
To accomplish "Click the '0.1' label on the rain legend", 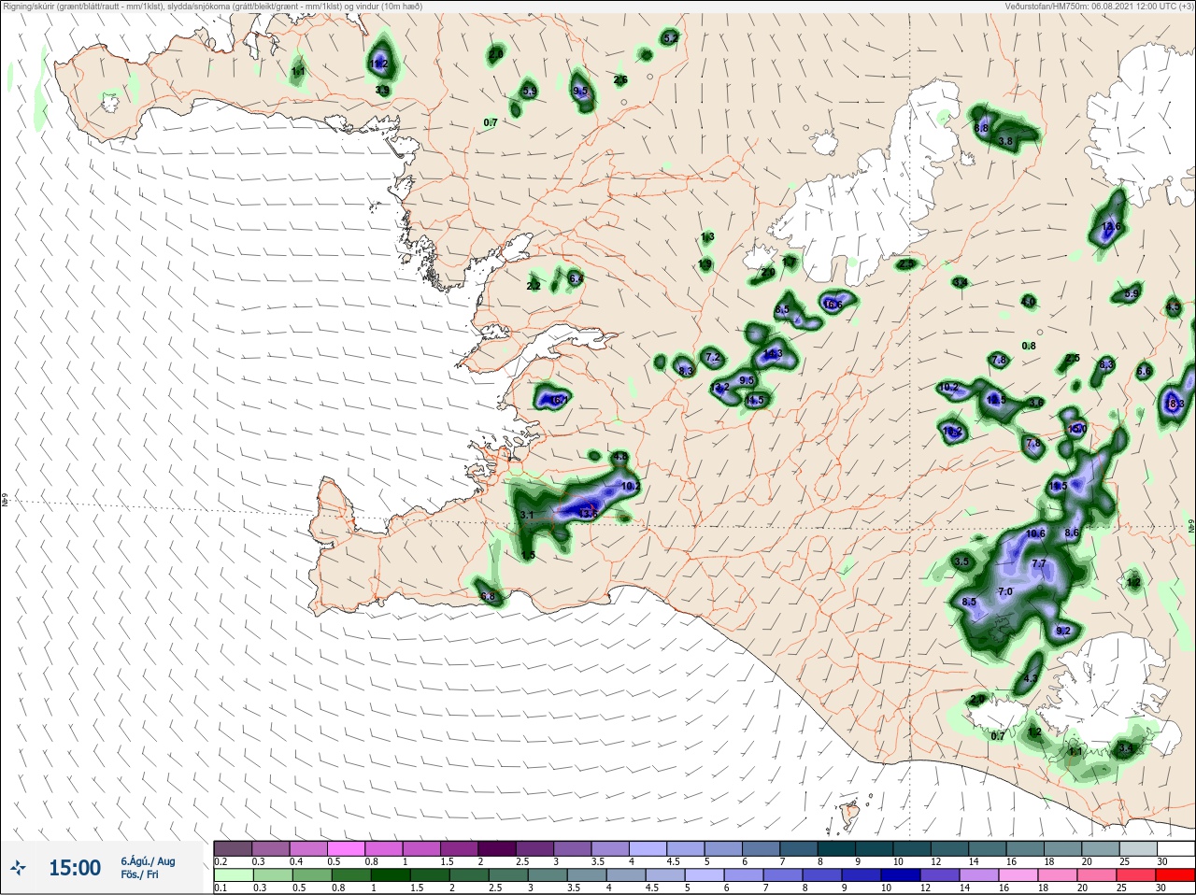I will (x=220, y=888).
